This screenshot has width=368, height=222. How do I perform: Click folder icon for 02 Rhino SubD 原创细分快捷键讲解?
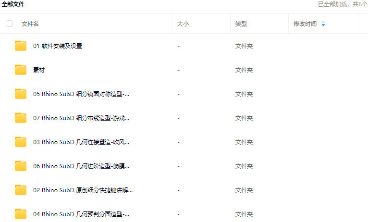click(21, 190)
